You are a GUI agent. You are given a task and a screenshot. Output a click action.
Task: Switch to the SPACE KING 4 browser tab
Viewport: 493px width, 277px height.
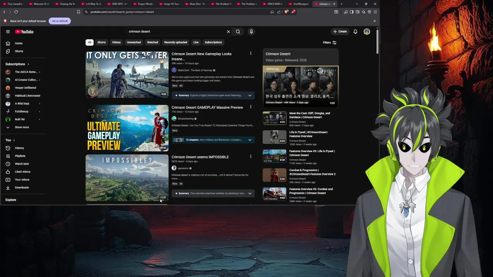[274, 4]
